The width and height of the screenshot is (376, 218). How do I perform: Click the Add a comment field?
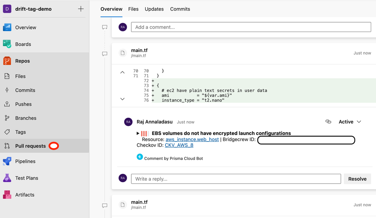coord(251,27)
